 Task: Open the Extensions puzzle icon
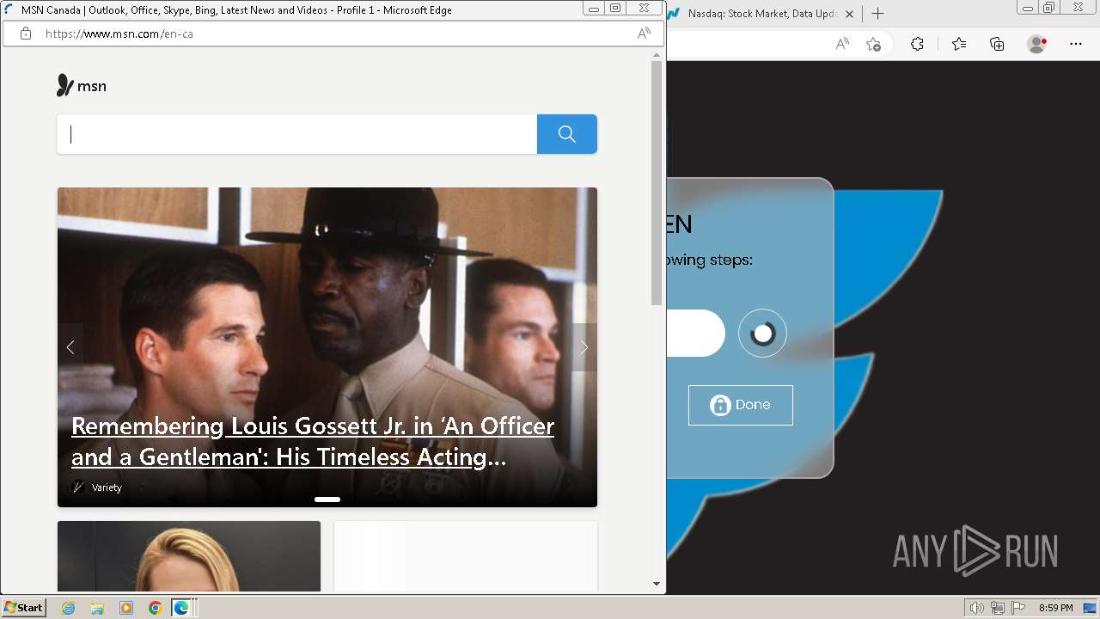pos(917,44)
